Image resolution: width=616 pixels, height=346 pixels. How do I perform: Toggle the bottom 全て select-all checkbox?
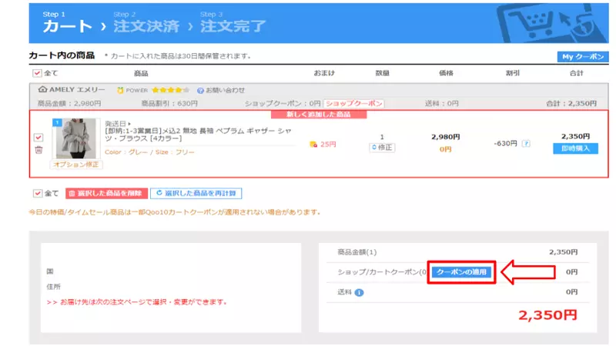coord(38,193)
